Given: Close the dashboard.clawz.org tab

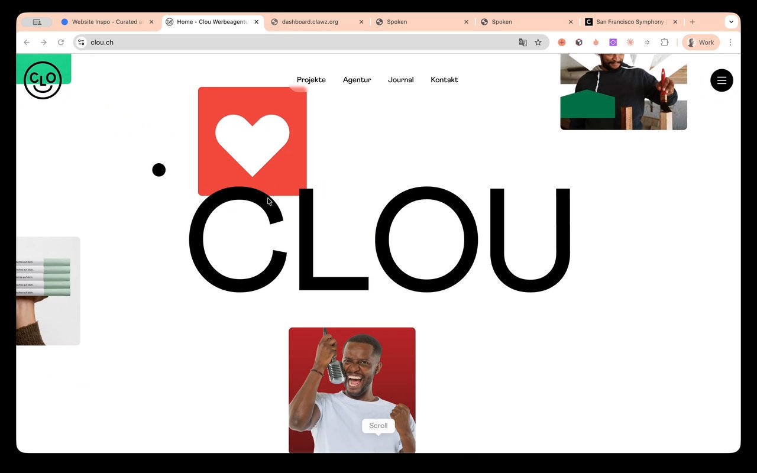Looking at the screenshot, I should (361, 22).
